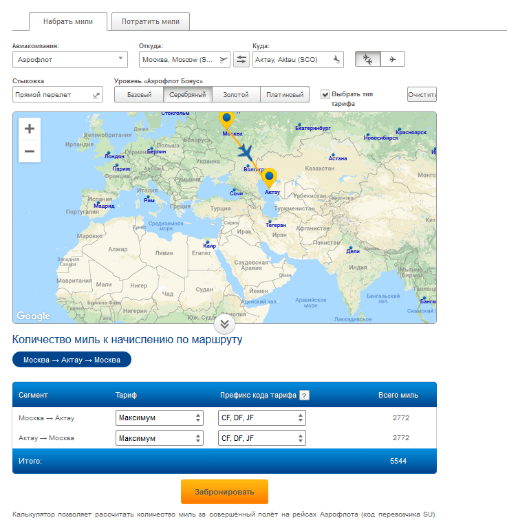The height and width of the screenshot is (520, 507).
Task: Click the Тегеран city marker
Action: (270, 221)
